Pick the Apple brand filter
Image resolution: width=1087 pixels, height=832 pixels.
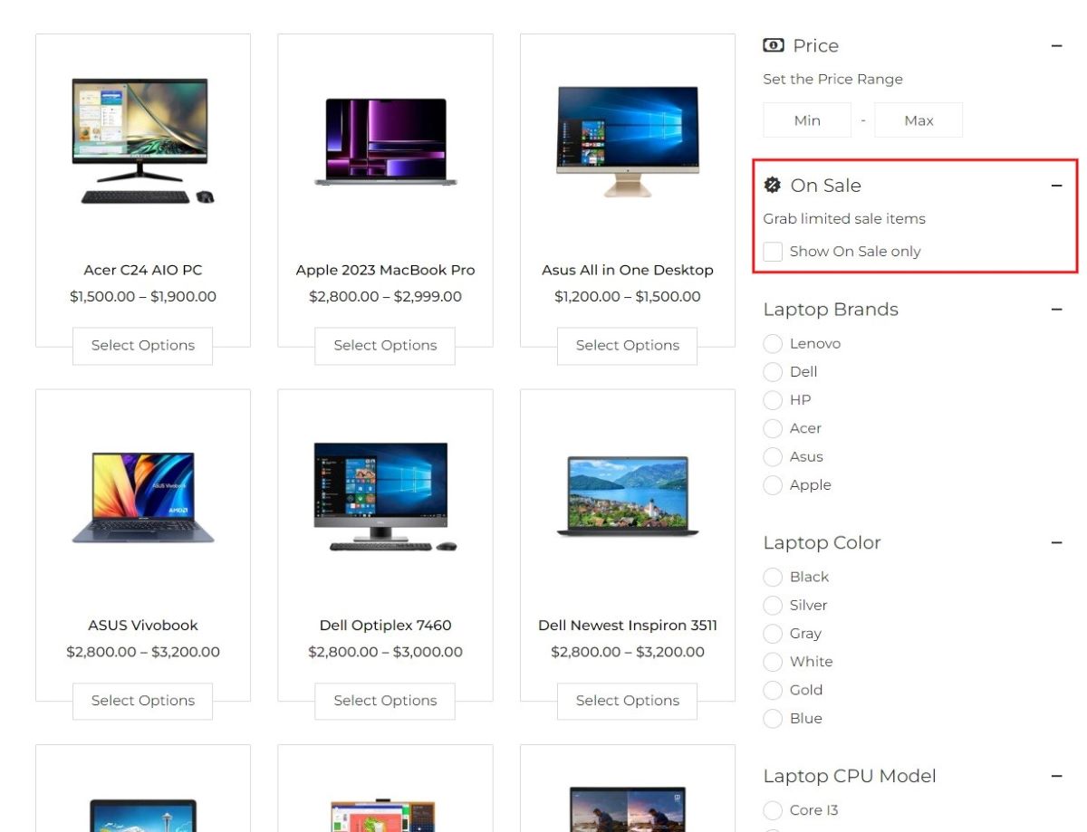pos(773,485)
